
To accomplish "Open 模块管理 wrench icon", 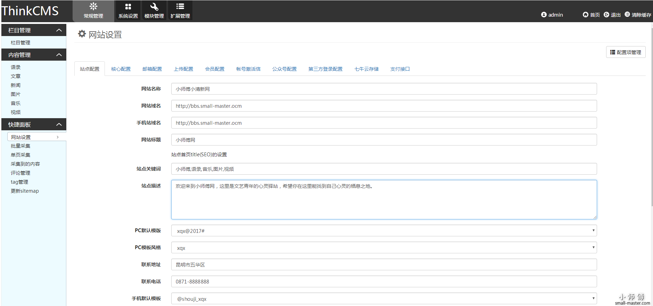I will tap(154, 7).
